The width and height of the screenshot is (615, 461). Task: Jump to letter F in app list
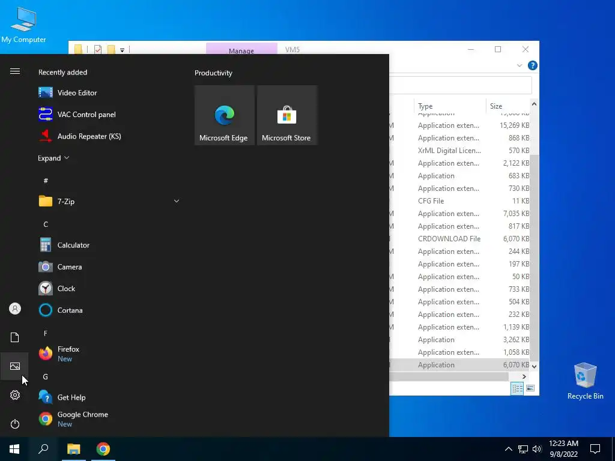point(46,333)
